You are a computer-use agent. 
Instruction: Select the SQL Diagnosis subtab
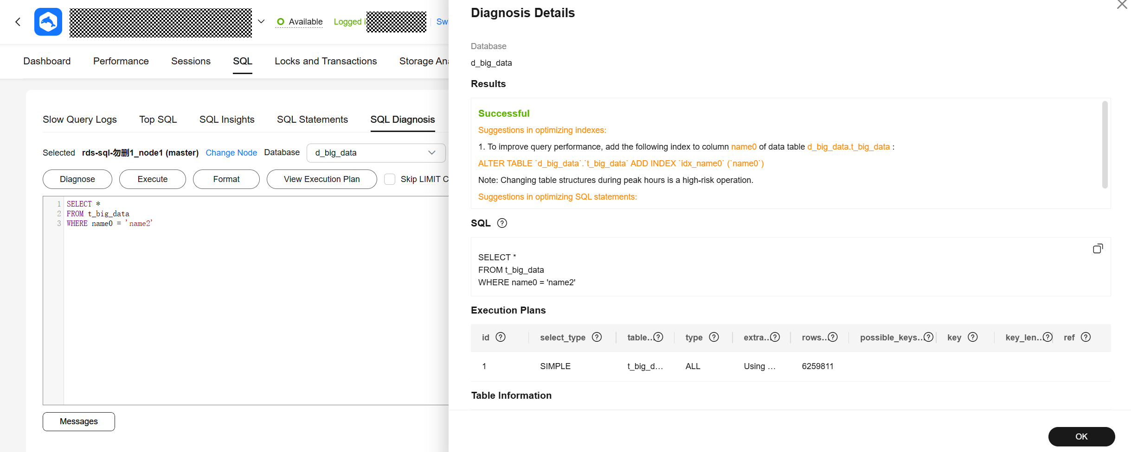pyautogui.click(x=403, y=119)
